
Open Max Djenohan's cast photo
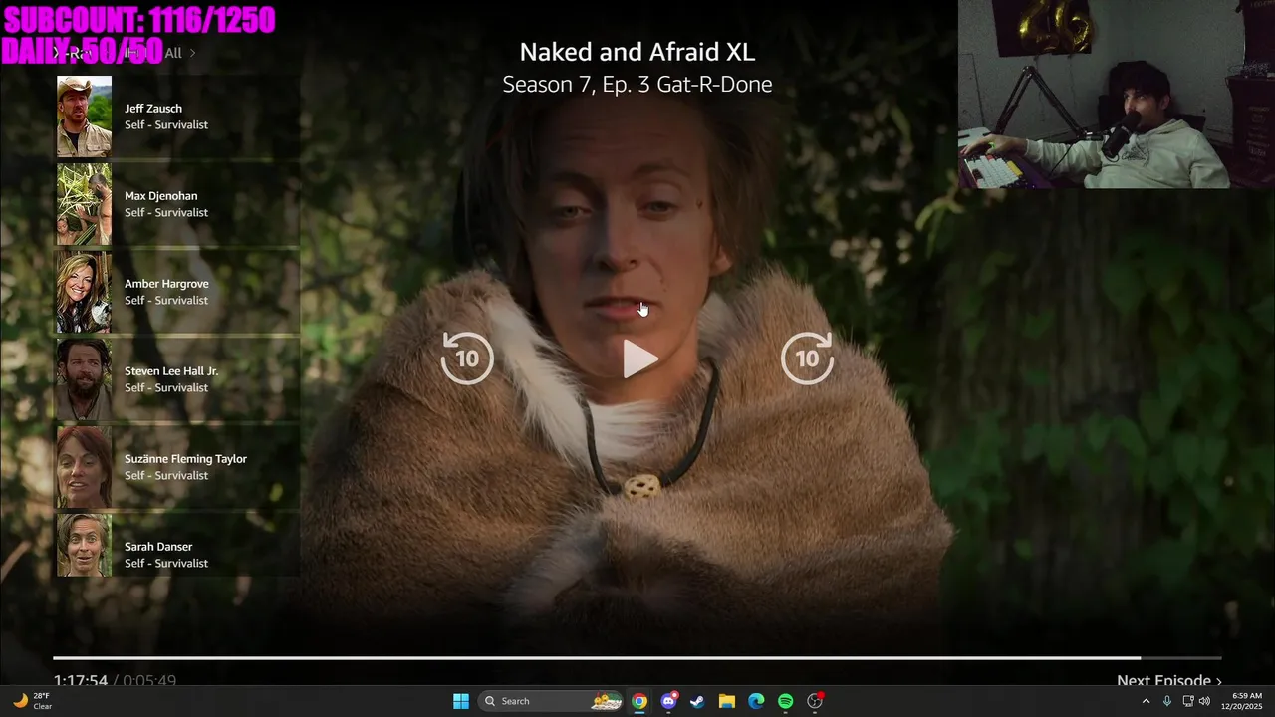point(84,204)
